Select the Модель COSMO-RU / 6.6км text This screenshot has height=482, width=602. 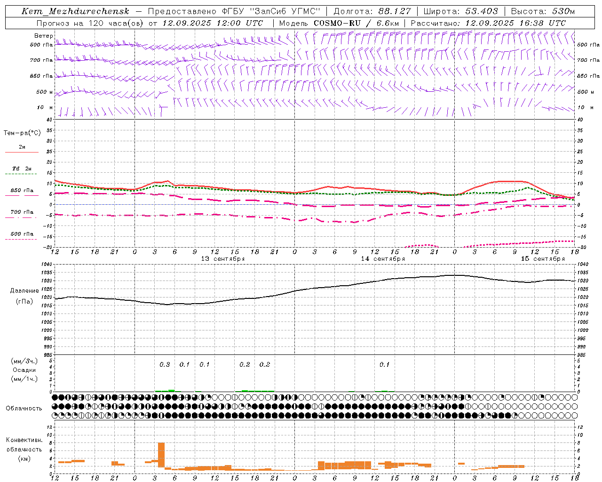click(x=339, y=23)
